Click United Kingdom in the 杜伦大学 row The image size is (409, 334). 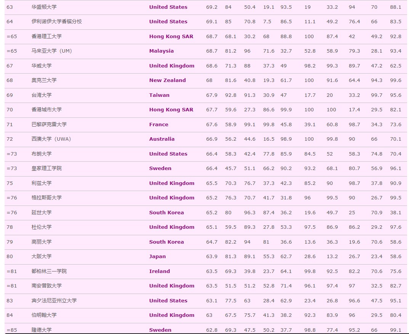172,227
